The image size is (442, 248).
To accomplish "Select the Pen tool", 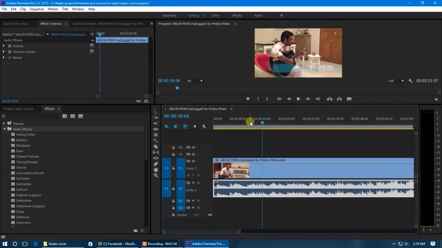I will click(156, 164).
